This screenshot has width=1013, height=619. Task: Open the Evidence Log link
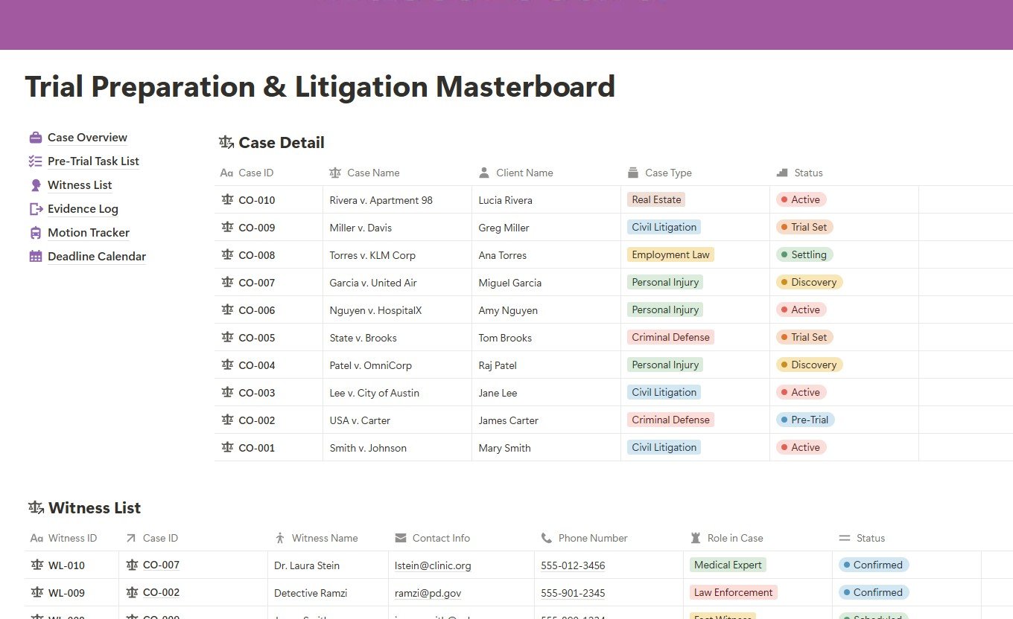click(83, 209)
